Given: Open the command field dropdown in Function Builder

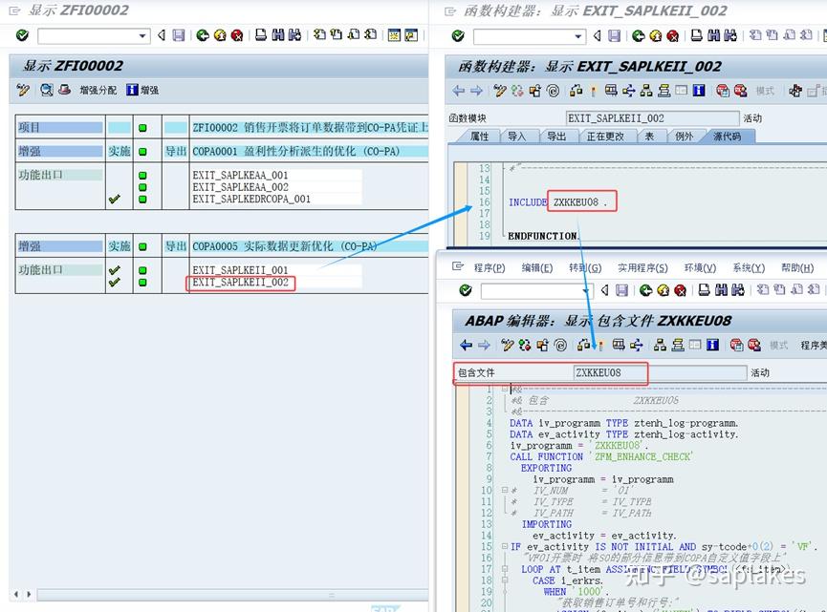Looking at the screenshot, I should (577, 36).
